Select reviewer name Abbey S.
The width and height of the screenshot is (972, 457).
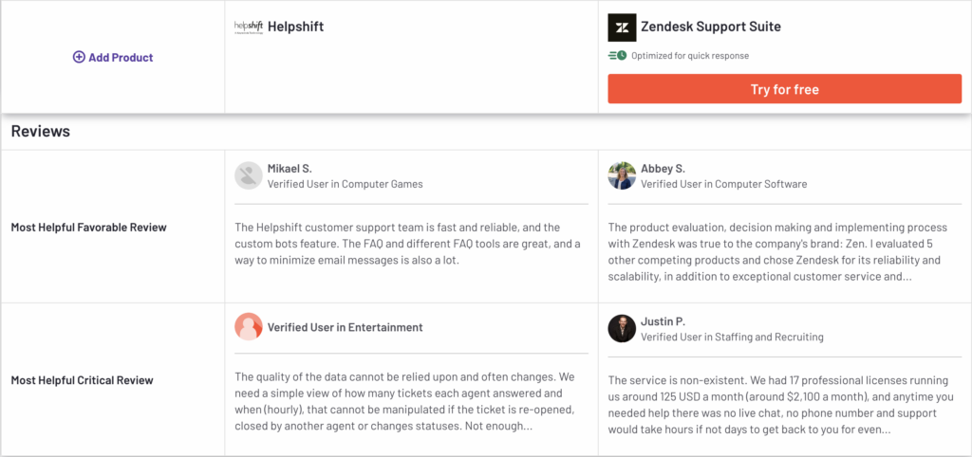[x=663, y=168]
